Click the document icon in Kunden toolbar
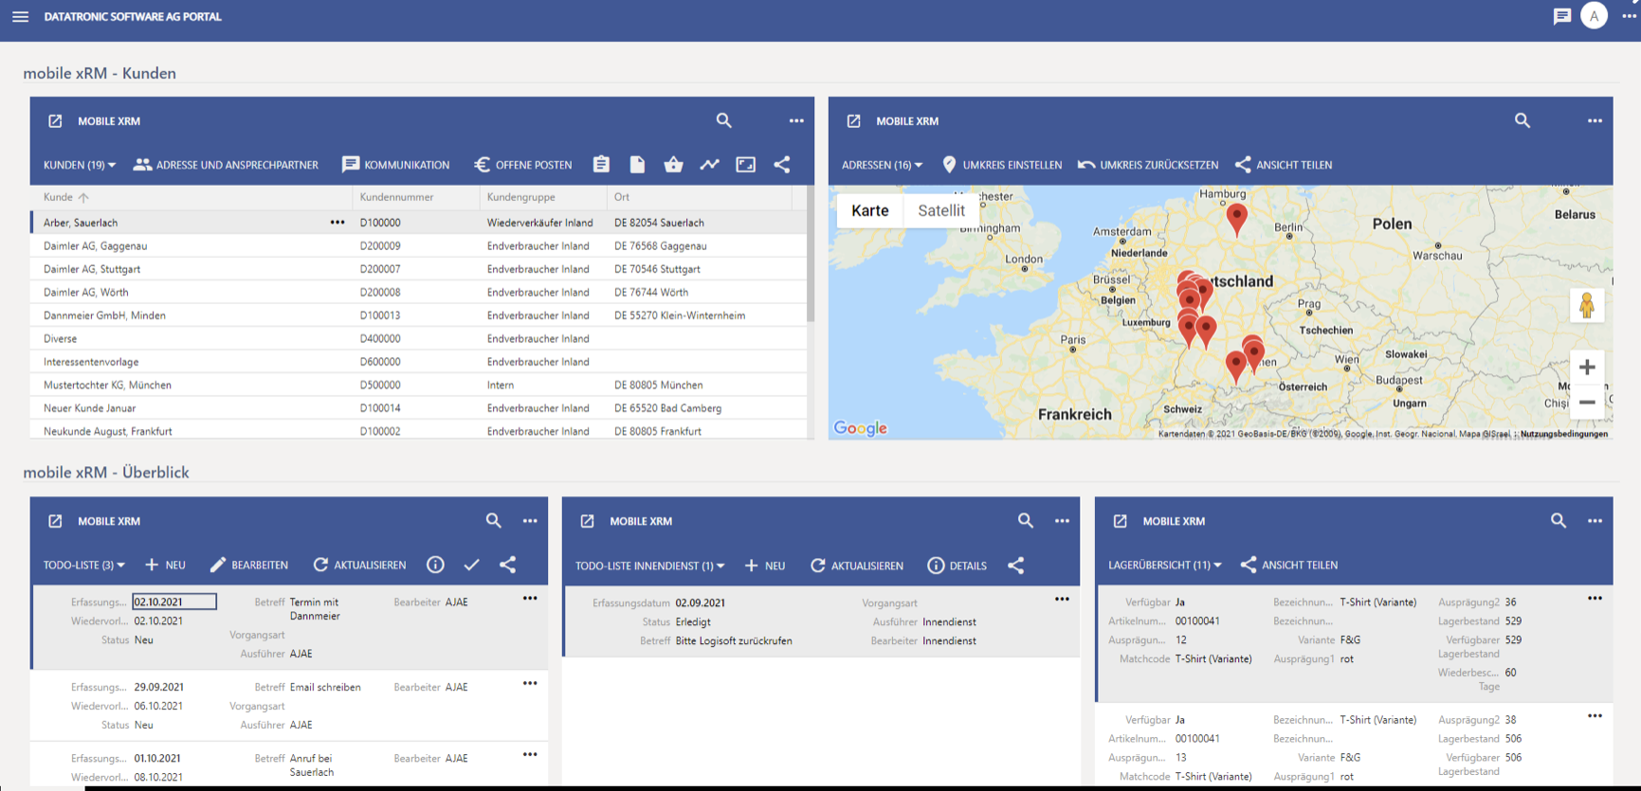The width and height of the screenshot is (1641, 791). pyautogui.click(x=637, y=165)
